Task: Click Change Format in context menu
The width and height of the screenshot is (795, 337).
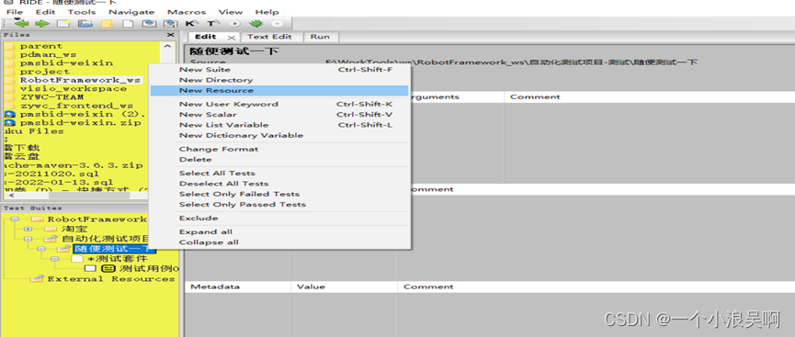Action: [280, 149]
